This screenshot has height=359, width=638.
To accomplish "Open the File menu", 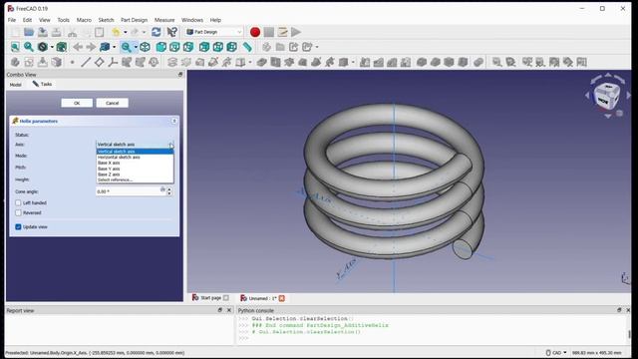I will pos(12,20).
